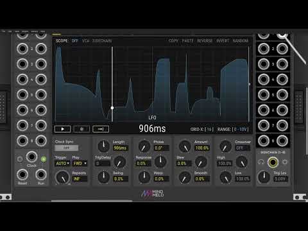Click the green LED beside the Clock jack
Image resolution: width=308 pixels, height=231 pixels.
44,159
